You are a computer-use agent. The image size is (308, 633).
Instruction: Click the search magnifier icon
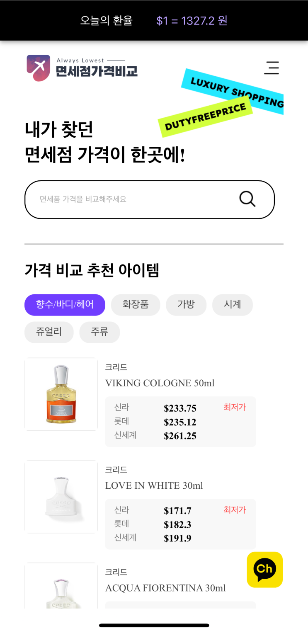tap(247, 199)
